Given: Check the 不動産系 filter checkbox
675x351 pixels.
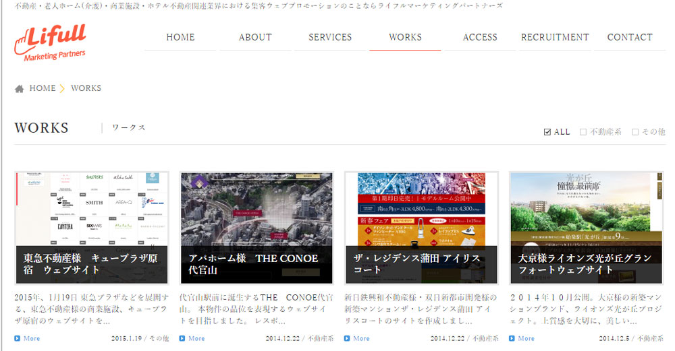Looking at the screenshot, I should [583, 132].
